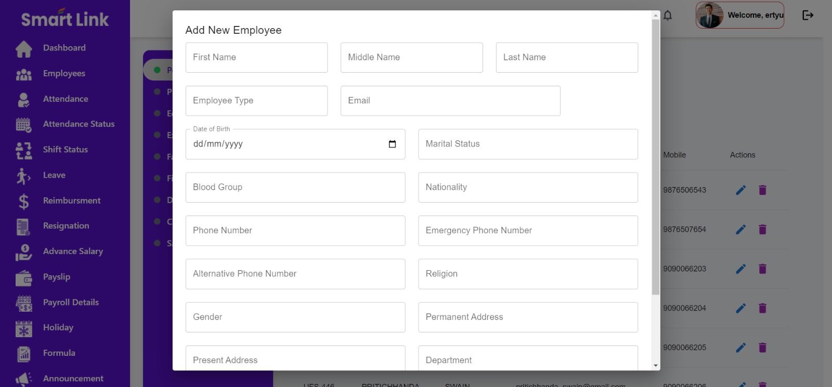Click the Leave sidebar link
The width and height of the screenshot is (832, 387).
[x=54, y=176]
